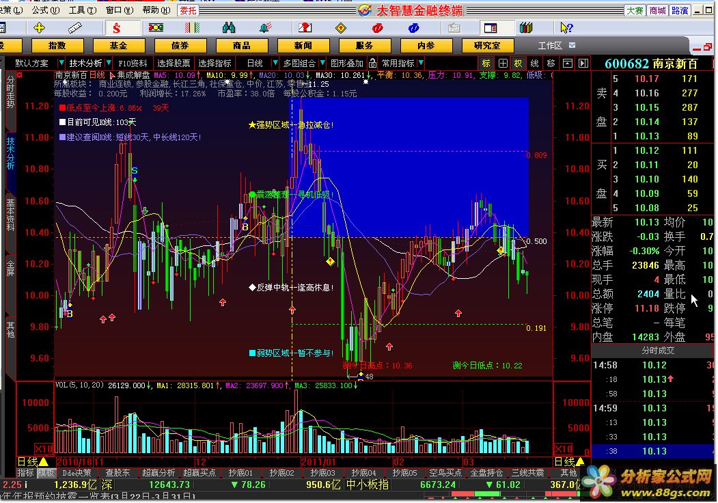Switch to the 抄底03 indicator tab

coord(322,472)
